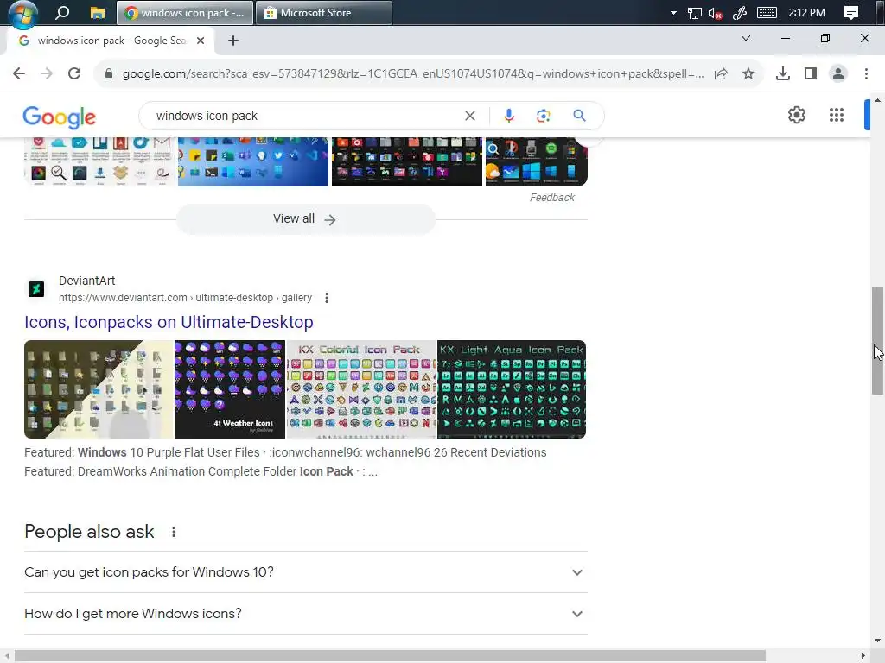Image resolution: width=885 pixels, height=663 pixels.
Task: Open the deviantart.com URL breadcrumb
Action: click(185, 298)
